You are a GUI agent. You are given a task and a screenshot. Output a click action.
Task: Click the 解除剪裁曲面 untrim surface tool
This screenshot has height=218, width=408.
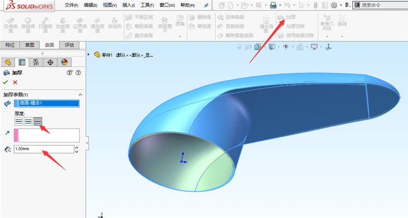(235, 35)
